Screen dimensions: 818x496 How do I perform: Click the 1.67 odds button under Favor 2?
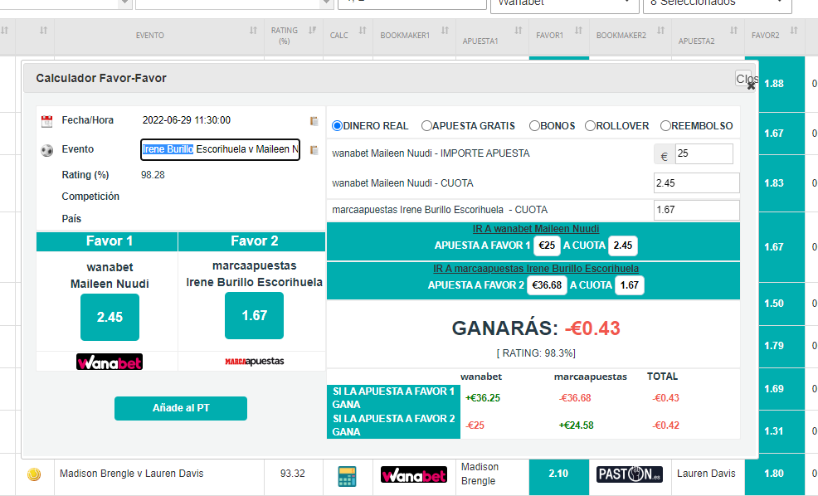pos(254,315)
